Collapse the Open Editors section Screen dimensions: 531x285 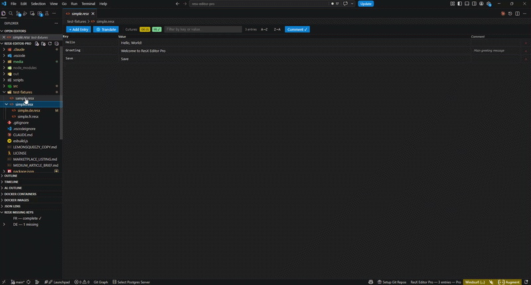click(x=2, y=31)
